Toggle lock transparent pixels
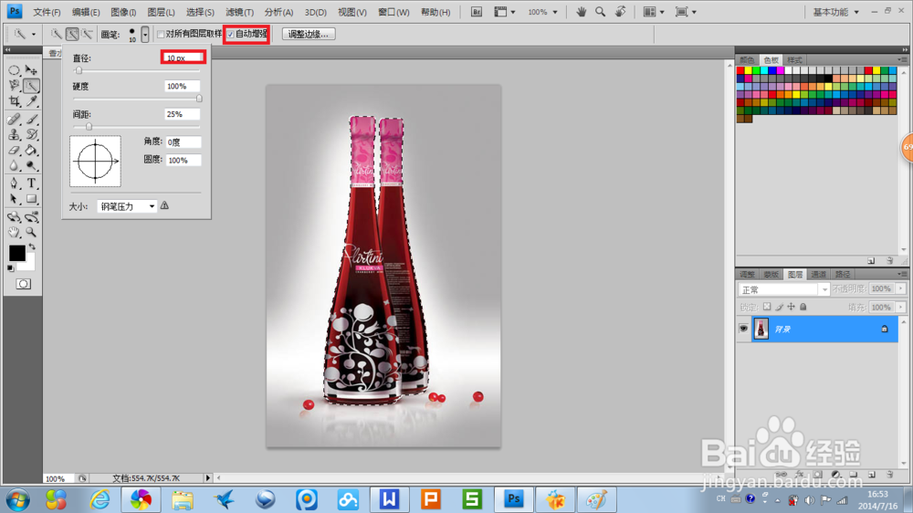 click(767, 307)
